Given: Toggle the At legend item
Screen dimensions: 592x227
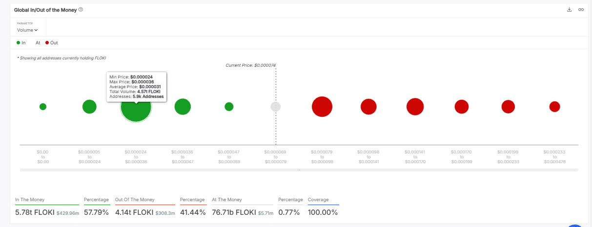Looking at the screenshot, I should coord(38,43).
